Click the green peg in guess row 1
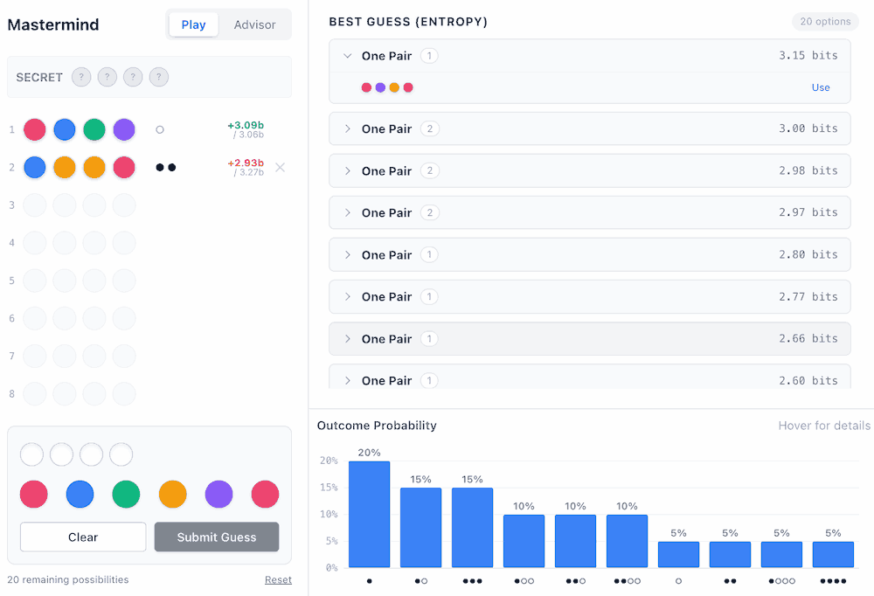Screen dimensions: 874x596 (94, 129)
